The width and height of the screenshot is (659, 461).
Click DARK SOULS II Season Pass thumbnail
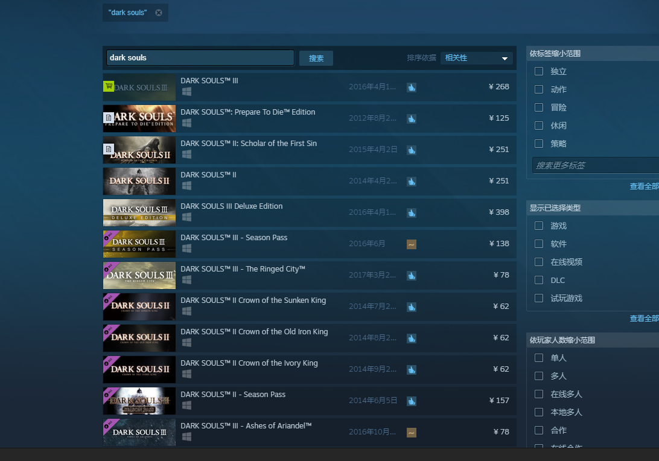click(139, 401)
